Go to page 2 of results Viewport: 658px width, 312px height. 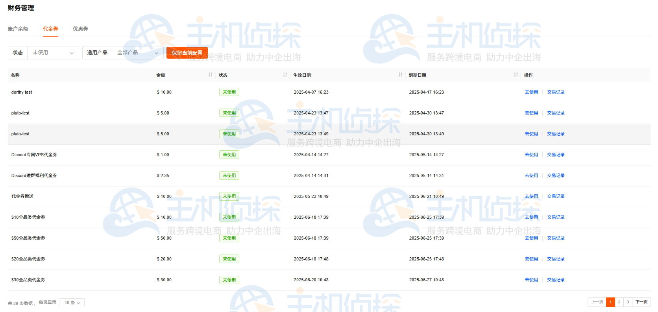click(x=619, y=302)
